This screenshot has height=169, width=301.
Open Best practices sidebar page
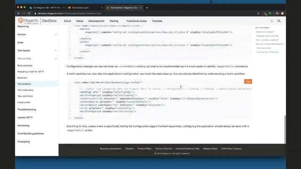click(25, 66)
